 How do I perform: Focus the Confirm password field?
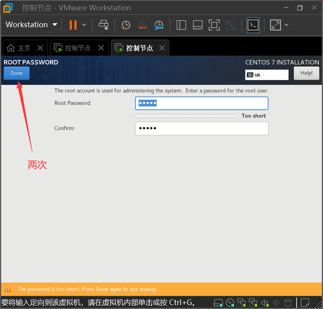point(202,128)
